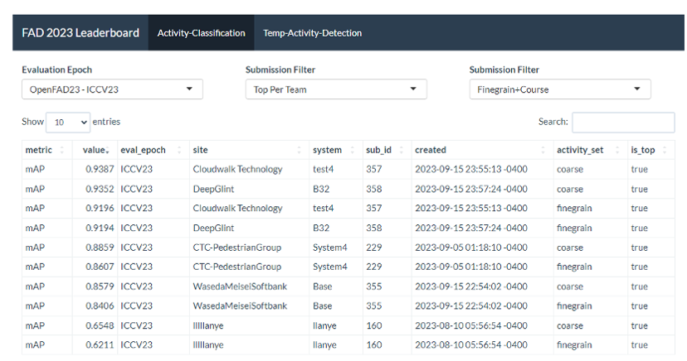687x361 pixels.
Task: Click created date in the 0.9387 row
Action: click(x=471, y=169)
